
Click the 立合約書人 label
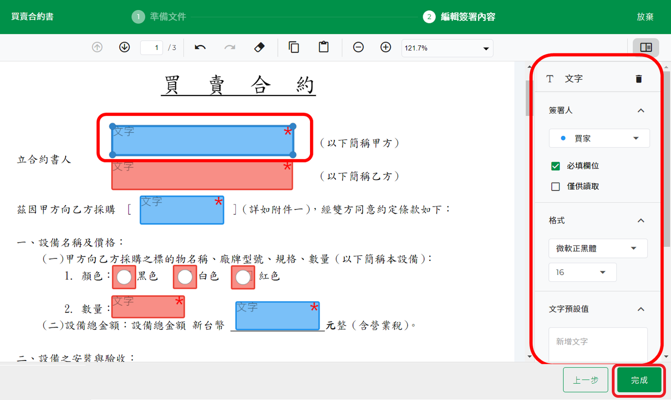45,160
